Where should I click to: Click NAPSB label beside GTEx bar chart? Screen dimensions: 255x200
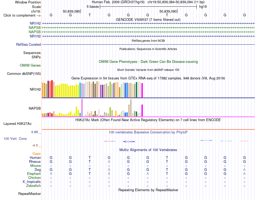tap(35, 108)
